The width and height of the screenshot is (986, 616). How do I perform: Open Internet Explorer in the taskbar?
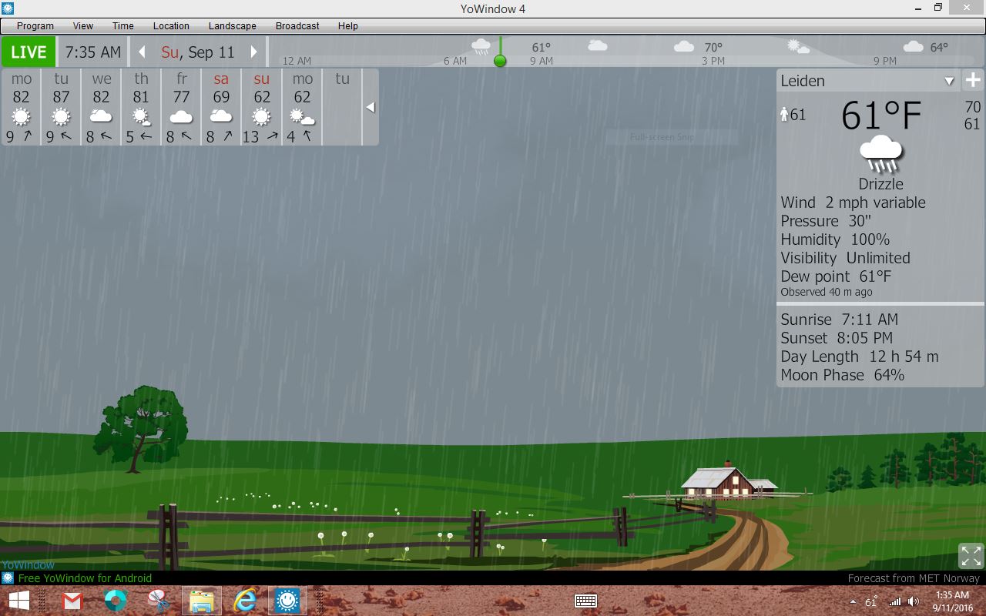[245, 601]
